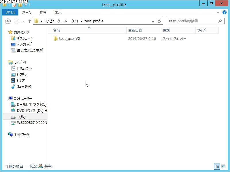Click the 最近表示した場所 icon

click(x=13, y=50)
